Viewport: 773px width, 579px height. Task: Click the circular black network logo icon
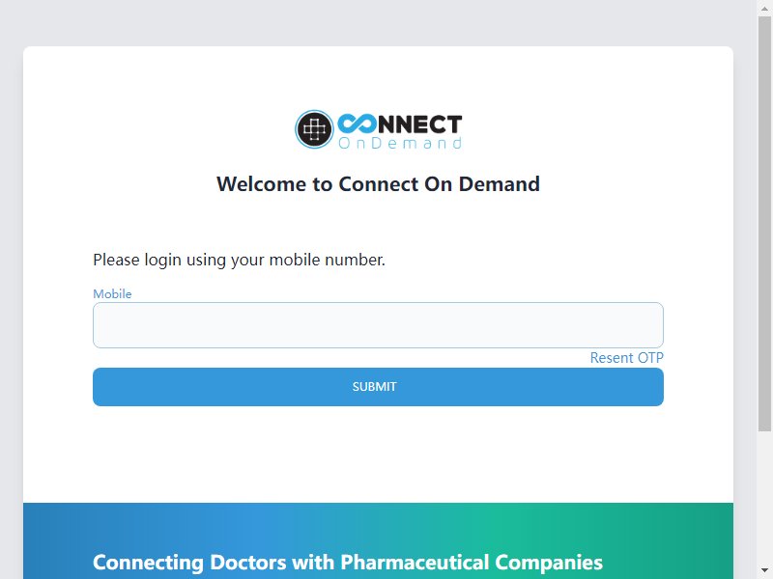click(x=314, y=129)
